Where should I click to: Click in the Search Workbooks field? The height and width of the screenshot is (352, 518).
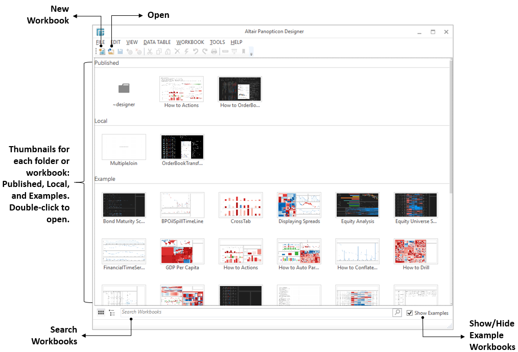(255, 312)
